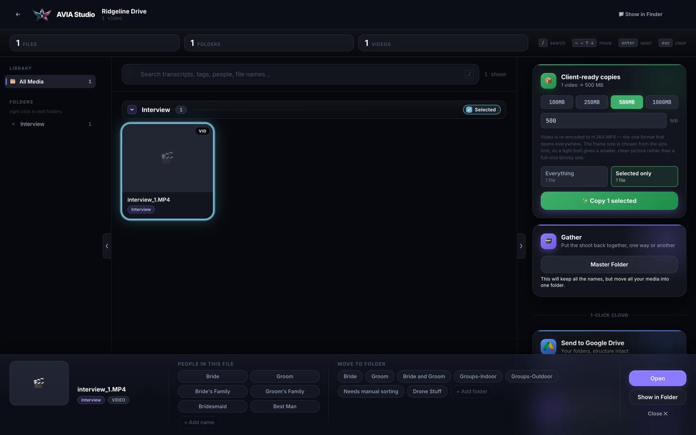The height and width of the screenshot is (435, 696).
Task: Click the size limit MB input field
Action: click(x=603, y=121)
